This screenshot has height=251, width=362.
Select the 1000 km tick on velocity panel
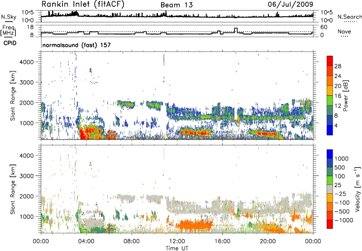(x=26, y=217)
